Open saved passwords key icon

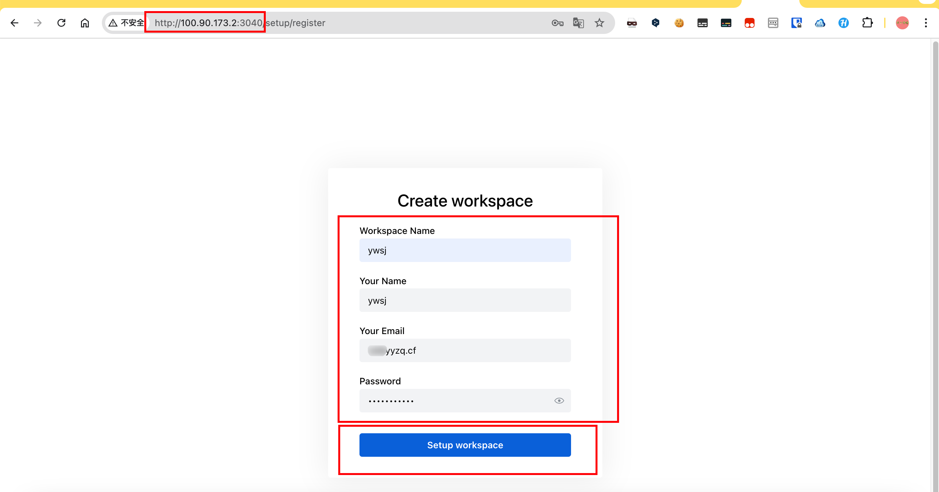pyautogui.click(x=557, y=23)
